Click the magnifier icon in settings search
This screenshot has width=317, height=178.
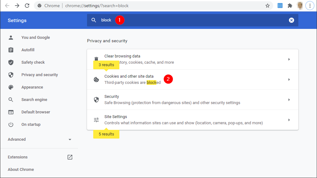[x=94, y=20]
